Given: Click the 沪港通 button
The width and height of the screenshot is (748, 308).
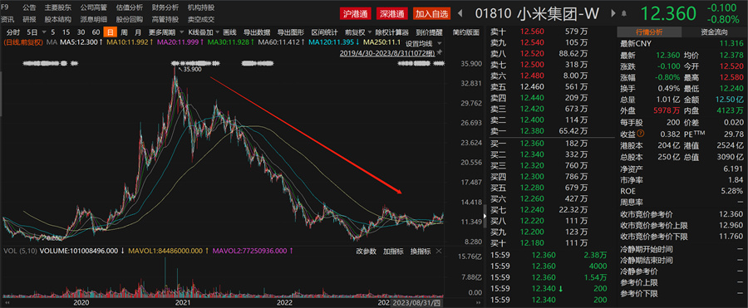Looking at the screenshot, I should click(x=356, y=14).
